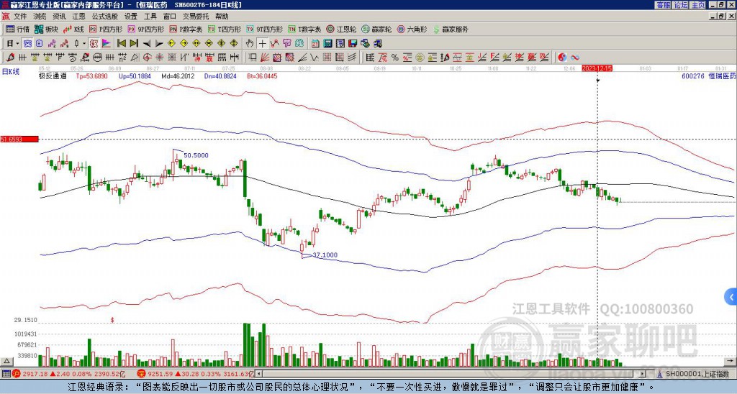This screenshot has width=737, height=394.
Task: Expand the 日 period dropdown
Action: (x=17, y=44)
